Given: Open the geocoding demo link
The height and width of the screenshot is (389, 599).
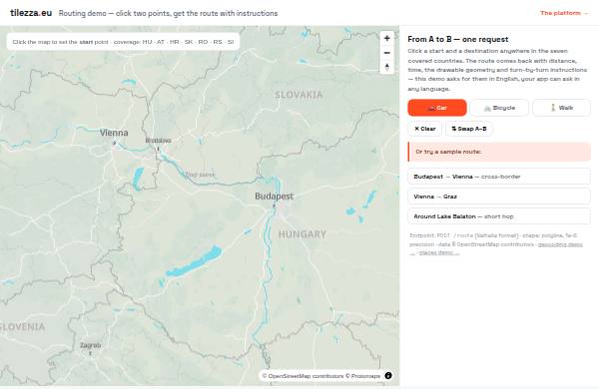Looking at the screenshot, I should pos(560,244).
